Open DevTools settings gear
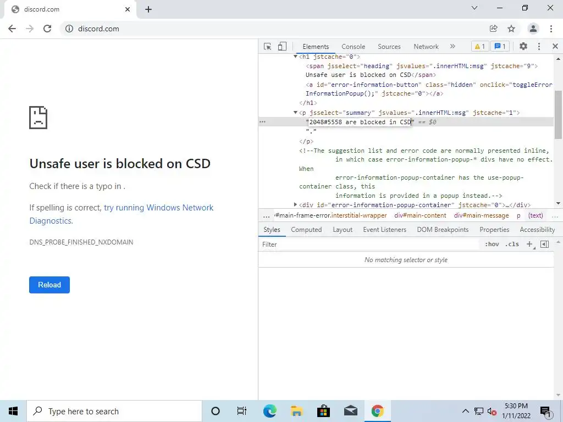This screenshot has height=422, width=563. click(523, 46)
